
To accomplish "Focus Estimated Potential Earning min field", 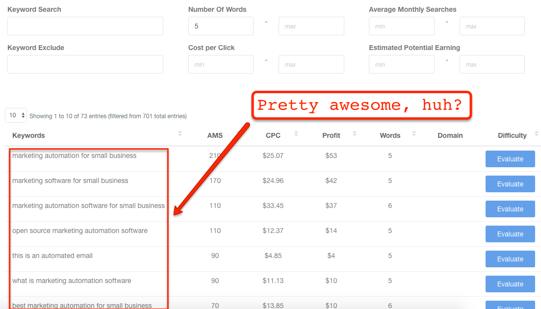I will (401, 64).
